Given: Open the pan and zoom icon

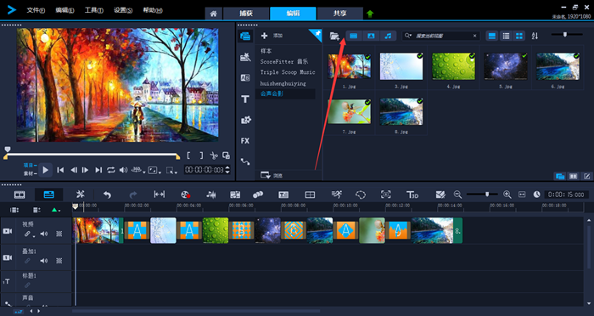Looking at the screenshot, I should (385, 195).
